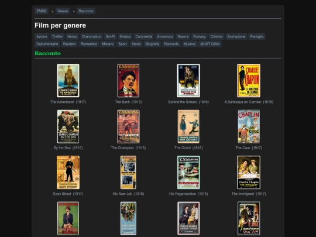View Biografia genre films
Image resolution: width=316 pixels, height=237 pixels.
pos(152,44)
